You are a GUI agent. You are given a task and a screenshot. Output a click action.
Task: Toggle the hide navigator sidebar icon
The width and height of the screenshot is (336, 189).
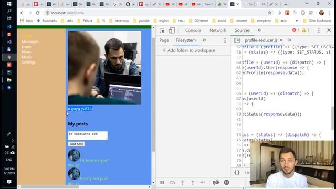237,40
